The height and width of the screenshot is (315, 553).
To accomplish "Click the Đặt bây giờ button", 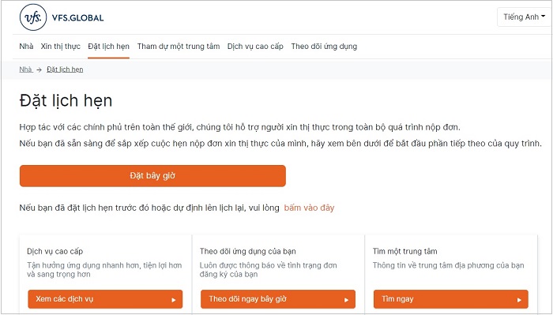I will click(x=152, y=176).
